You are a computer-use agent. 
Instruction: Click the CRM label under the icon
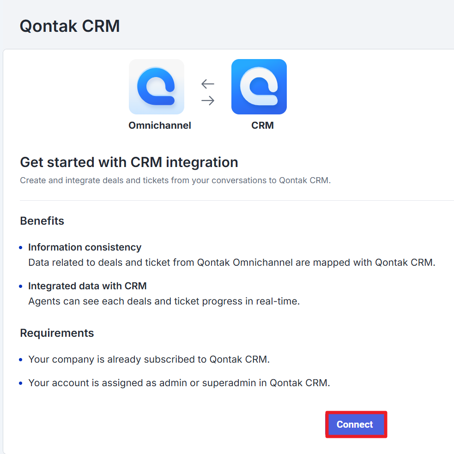pyautogui.click(x=262, y=125)
